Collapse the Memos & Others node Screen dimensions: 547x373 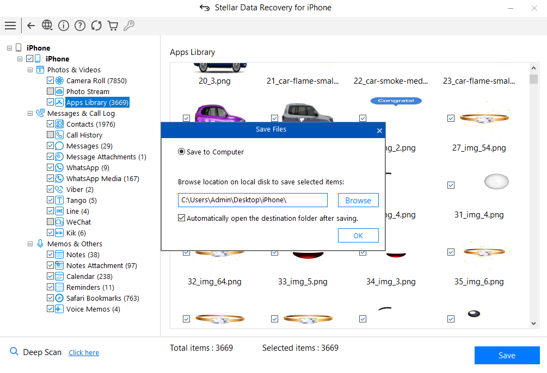(30, 244)
